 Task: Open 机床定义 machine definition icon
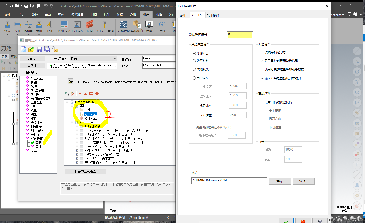(77, 27)
